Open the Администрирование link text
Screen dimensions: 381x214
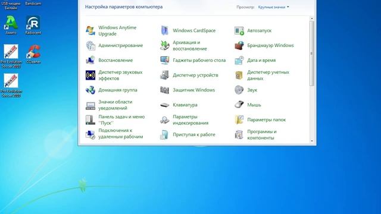(x=120, y=45)
